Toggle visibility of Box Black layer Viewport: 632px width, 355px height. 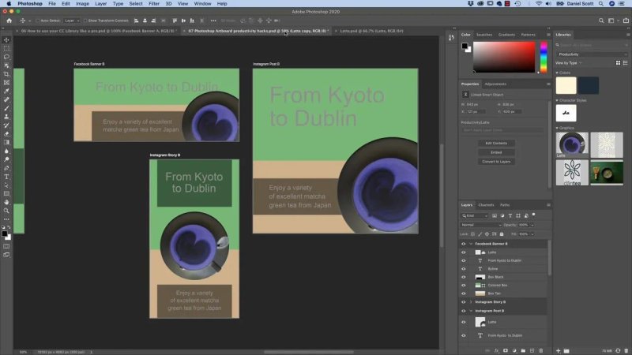[x=463, y=277]
